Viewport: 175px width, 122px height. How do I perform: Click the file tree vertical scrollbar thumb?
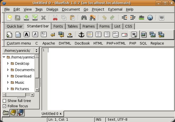pyautogui.click(x=37, y=68)
